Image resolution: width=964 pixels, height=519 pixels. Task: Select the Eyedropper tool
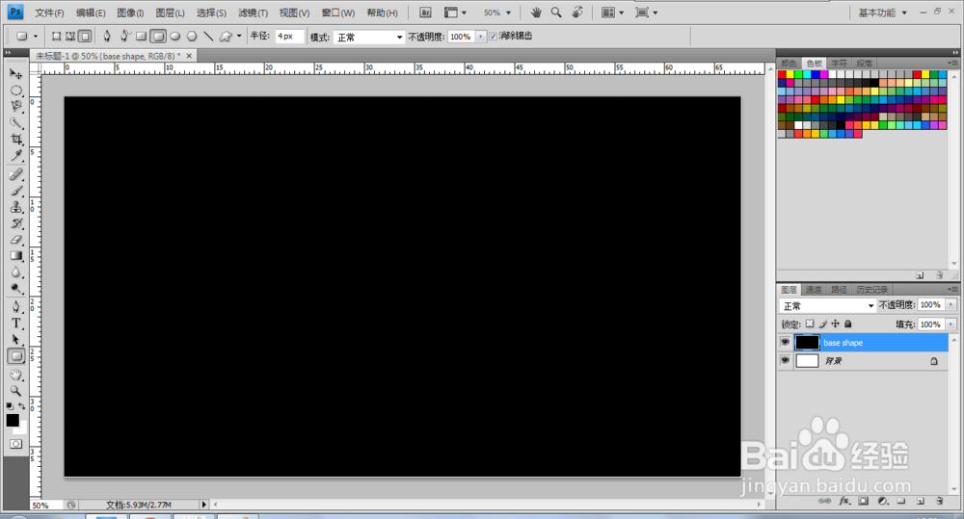coord(16,155)
